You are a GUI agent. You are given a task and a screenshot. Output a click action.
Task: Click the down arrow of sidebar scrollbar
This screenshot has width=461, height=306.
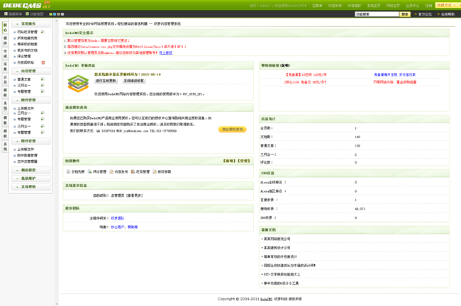pos(57,304)
